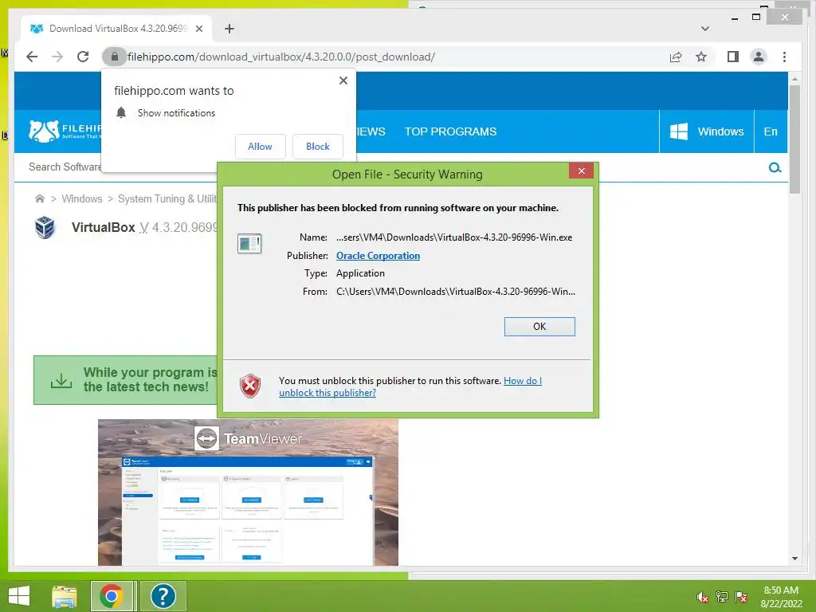Click the FileHippo logo

(65, 131)
